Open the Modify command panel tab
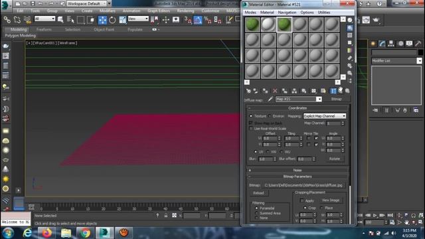Image resolution: width=425 pixels, height=239 pixels. coord(382,44)
